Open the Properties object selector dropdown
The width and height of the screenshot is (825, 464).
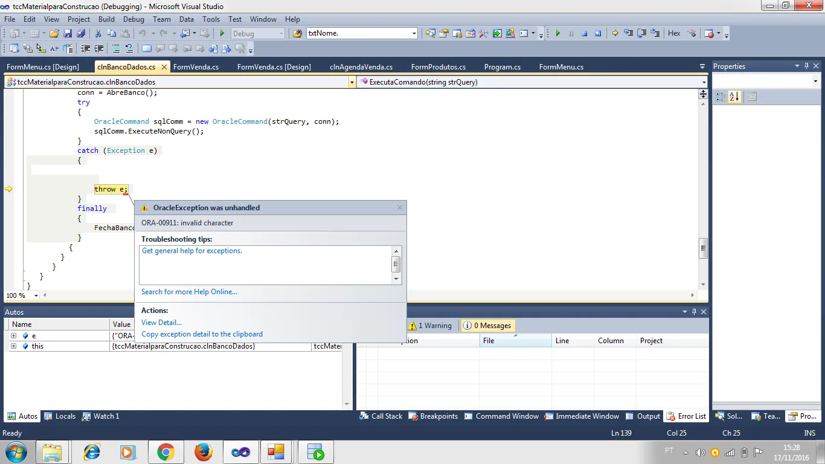coord(815,82)
